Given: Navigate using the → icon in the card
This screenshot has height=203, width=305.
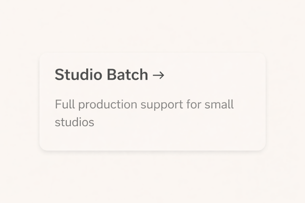Looking at the screenshot, I should [x=158, y=75].
